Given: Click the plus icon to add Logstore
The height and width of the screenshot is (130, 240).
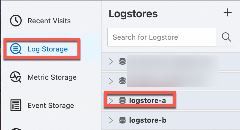Looking at the screenshot, I should pyautogui.click(x=228, y=12).
